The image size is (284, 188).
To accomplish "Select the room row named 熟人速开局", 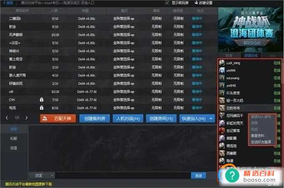I will (x=109, y=75).
